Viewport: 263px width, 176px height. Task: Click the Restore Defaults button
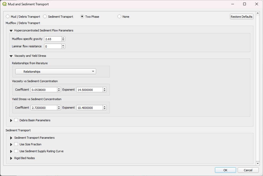tap(241, 17)
